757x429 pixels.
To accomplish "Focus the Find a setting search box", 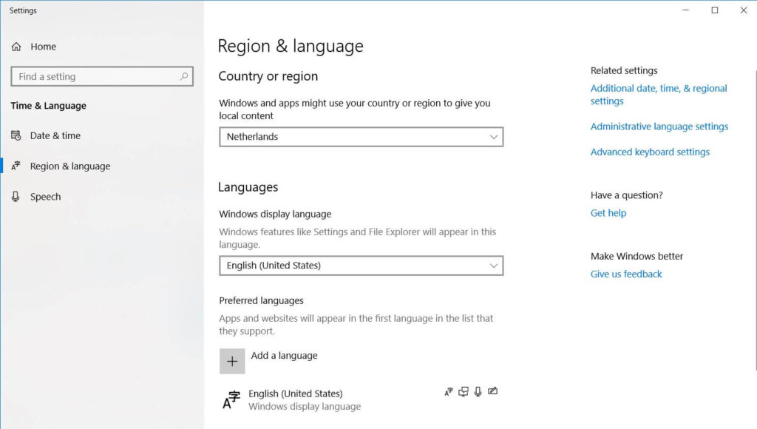I will [x=95, y=76].
